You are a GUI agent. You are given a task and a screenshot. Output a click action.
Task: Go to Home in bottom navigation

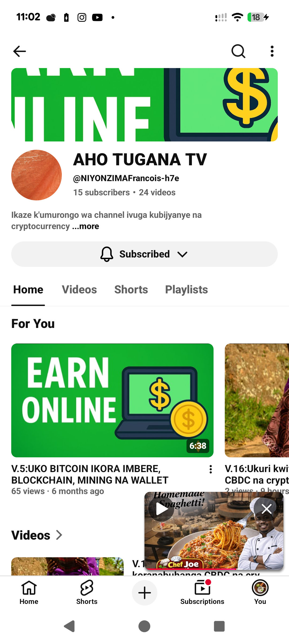29,592
